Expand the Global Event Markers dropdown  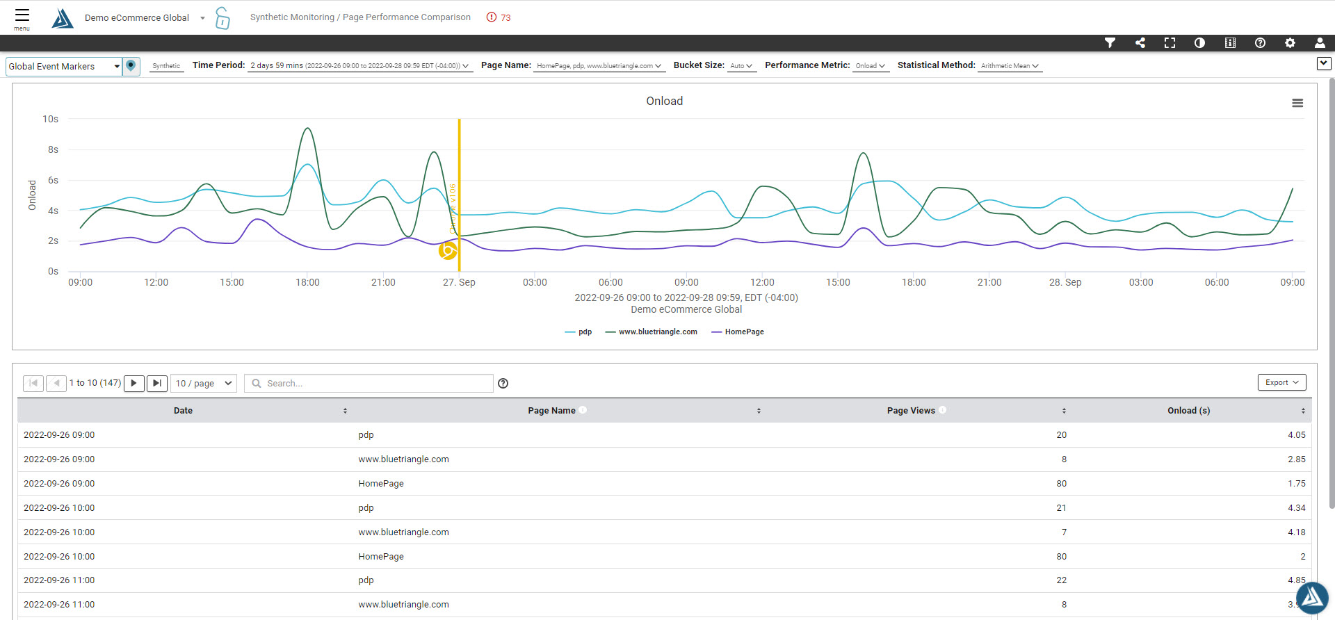pos(64,67)
